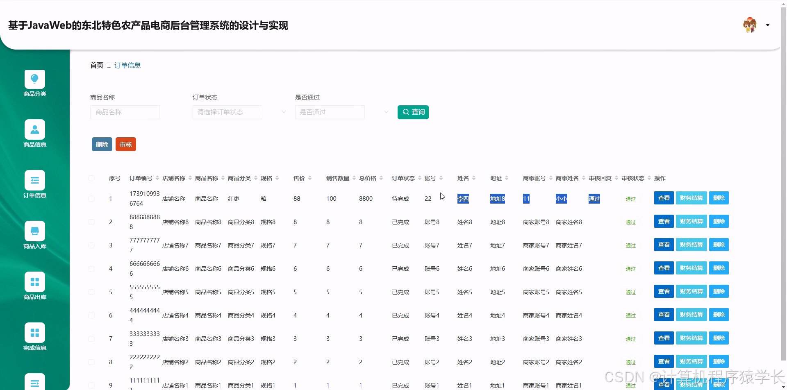The image size is (787, 390).
Task: Click 删除 for 店铺名称4 row
Action: point(719,315)
